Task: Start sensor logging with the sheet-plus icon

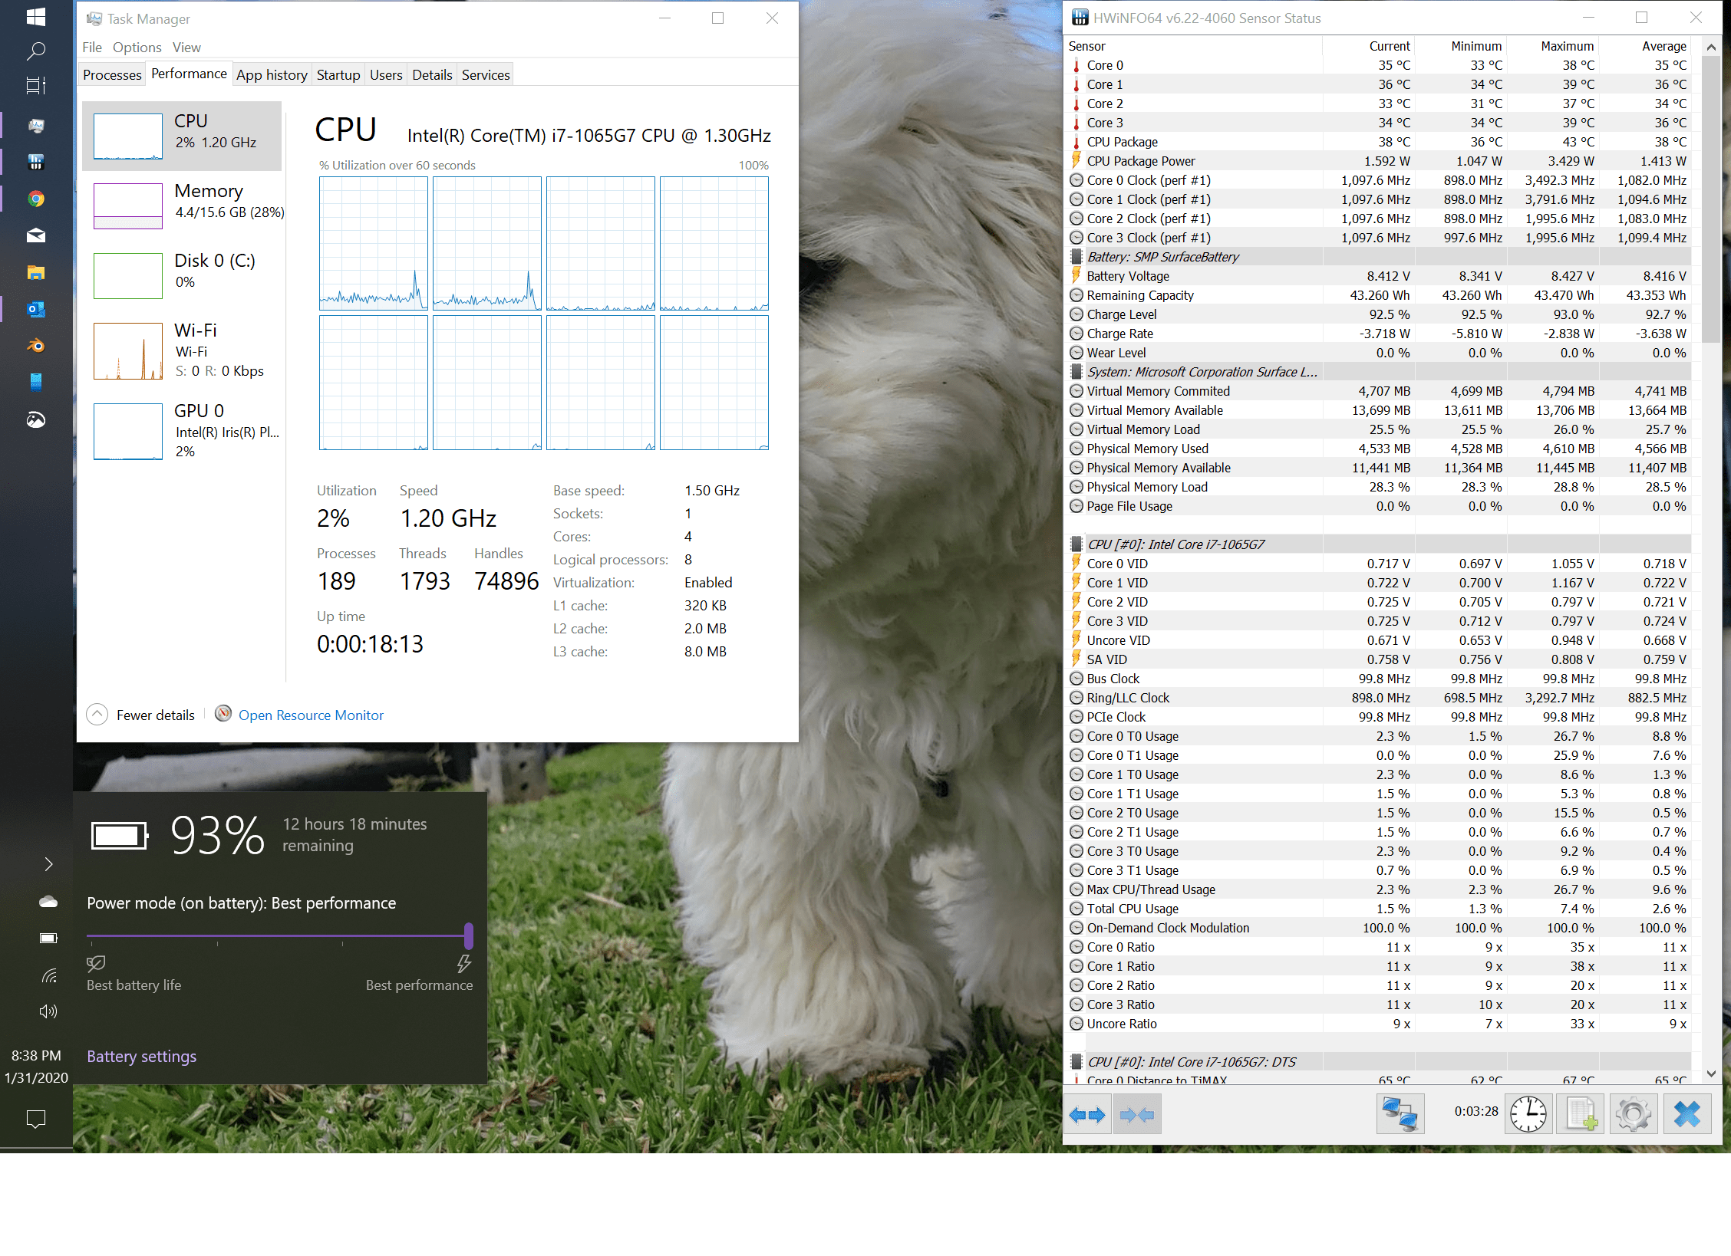Action: coord(1581,1114)
